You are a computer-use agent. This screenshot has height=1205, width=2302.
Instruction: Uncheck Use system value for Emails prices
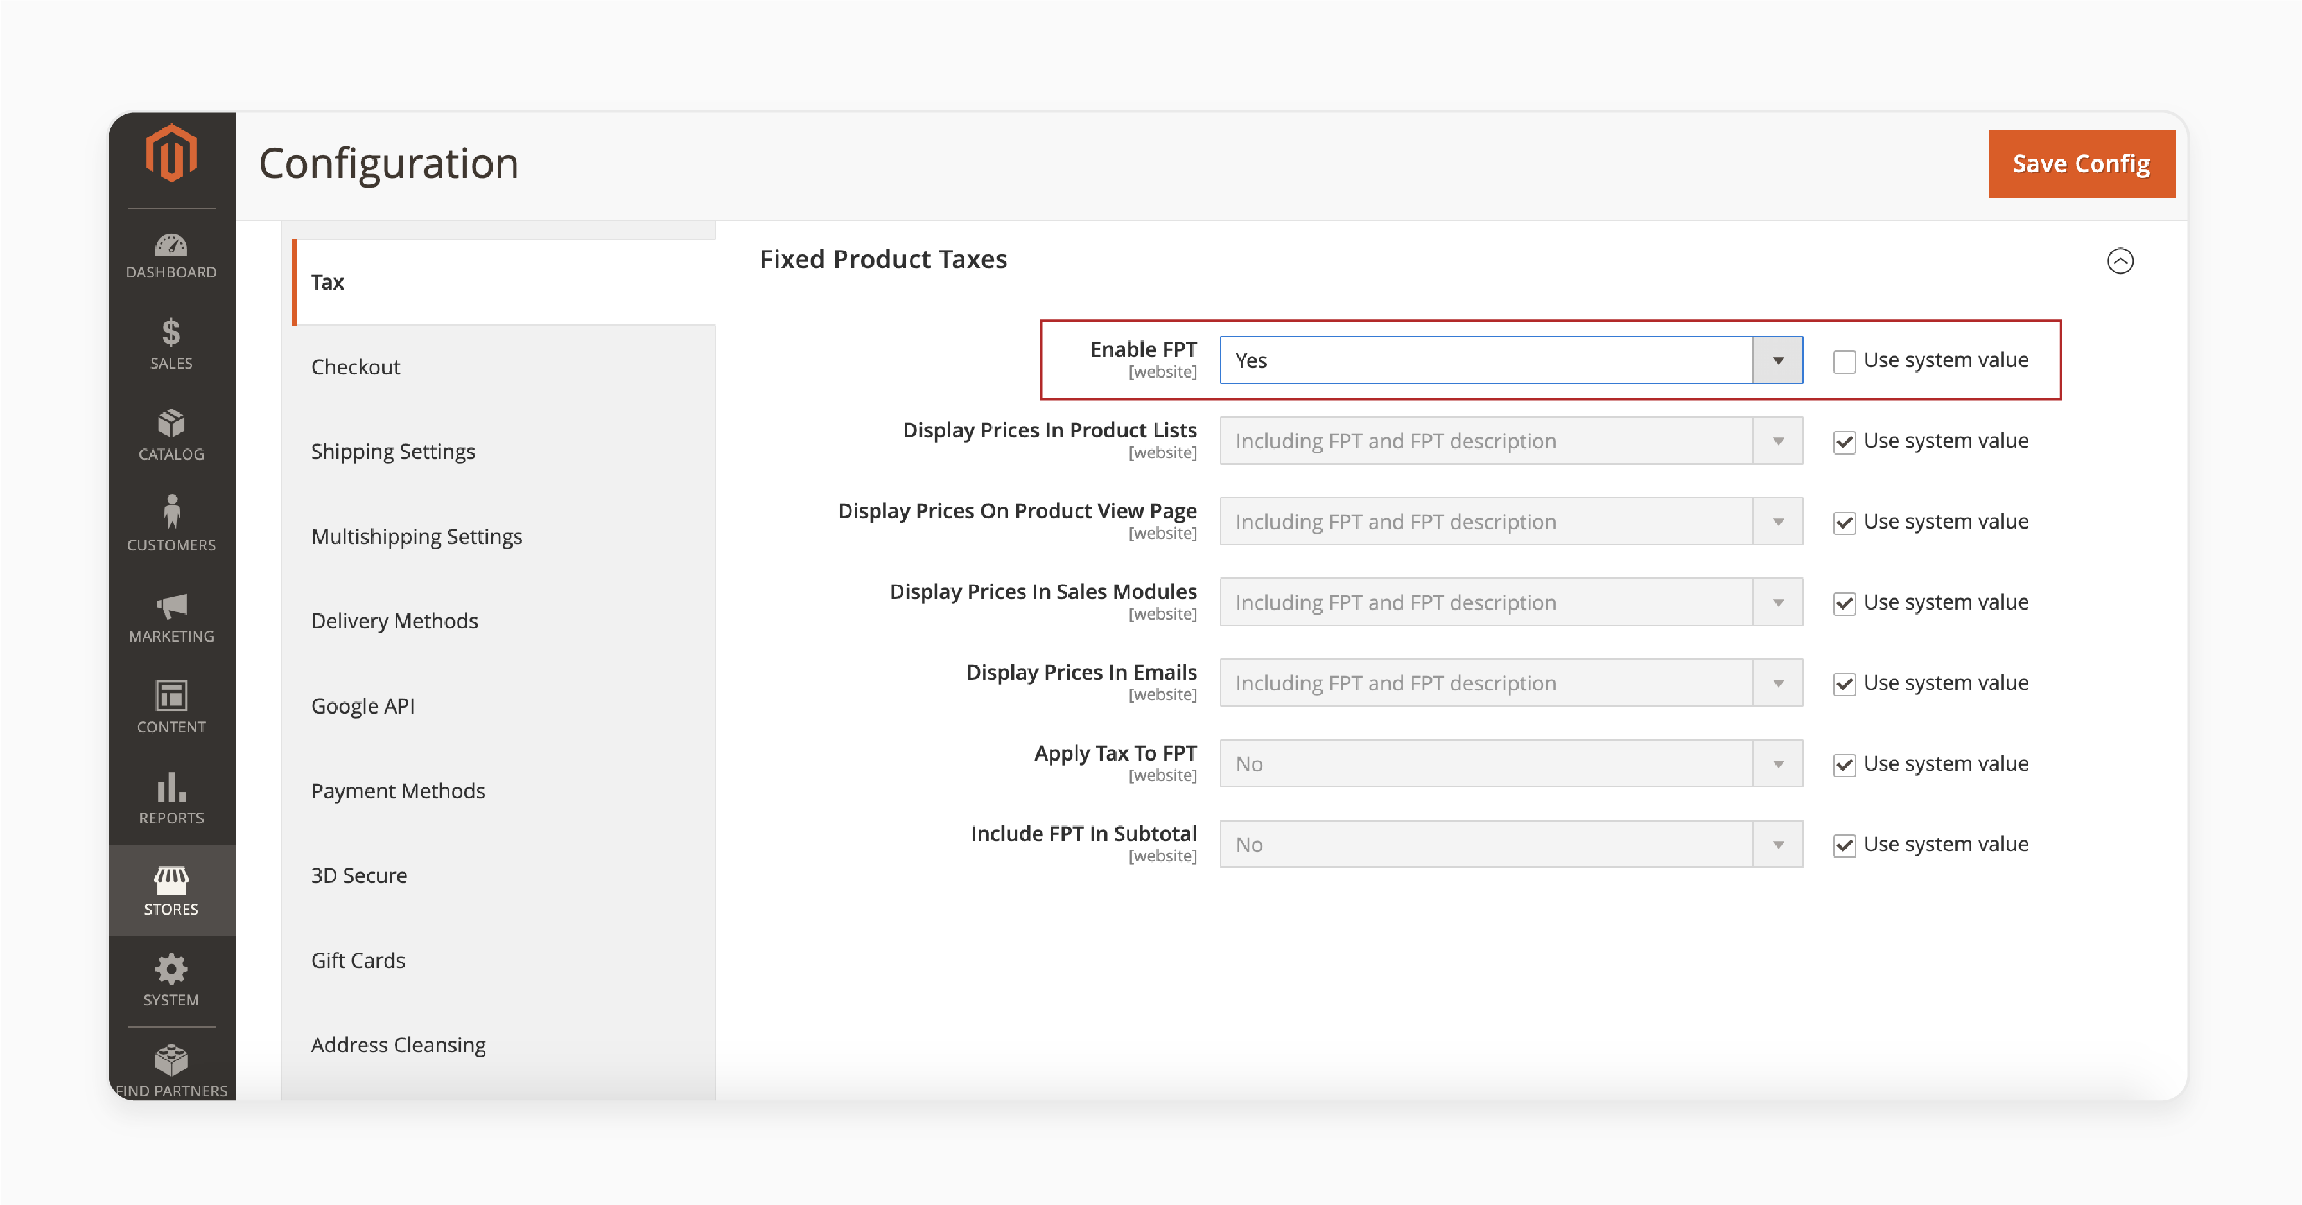point(1844,684)
